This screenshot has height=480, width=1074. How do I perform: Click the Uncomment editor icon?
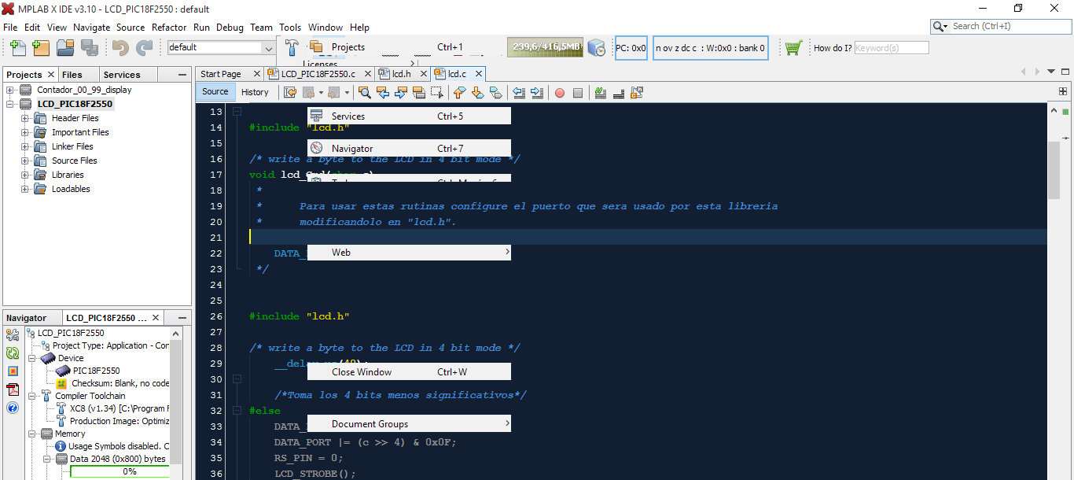pyautogui.click(x=619, y=92)
